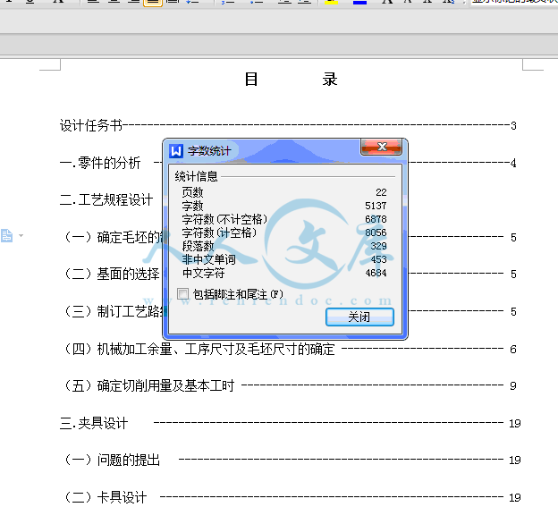Click the value 4684

pyautogui.click(x=376, y=273)
